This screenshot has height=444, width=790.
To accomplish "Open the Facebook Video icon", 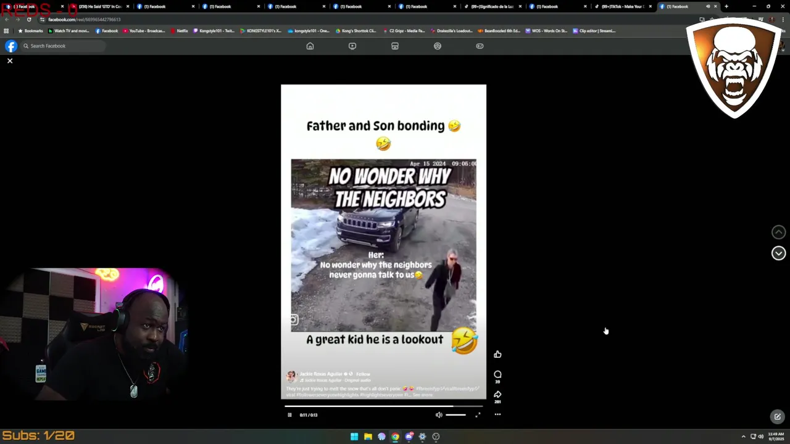I will tap(352, 46).
